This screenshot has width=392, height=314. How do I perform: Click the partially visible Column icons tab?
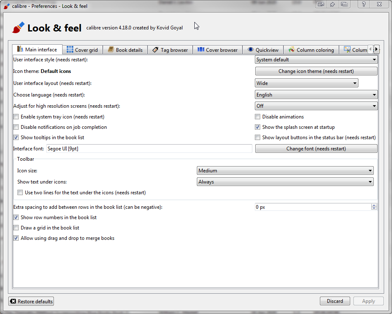353,50
